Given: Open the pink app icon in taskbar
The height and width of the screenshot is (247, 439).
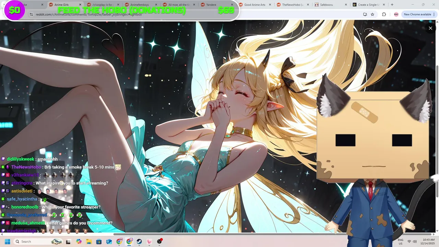Looking at the screenshot, I should point(149,242).
